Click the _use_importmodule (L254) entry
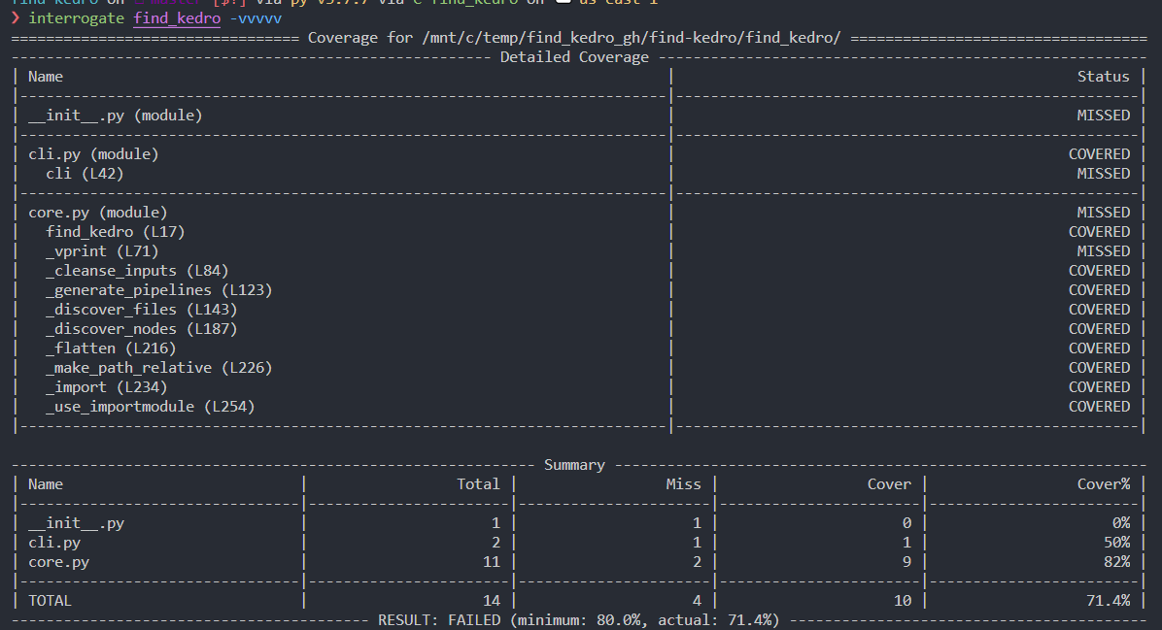1162x630 pixels. (150, 407)
